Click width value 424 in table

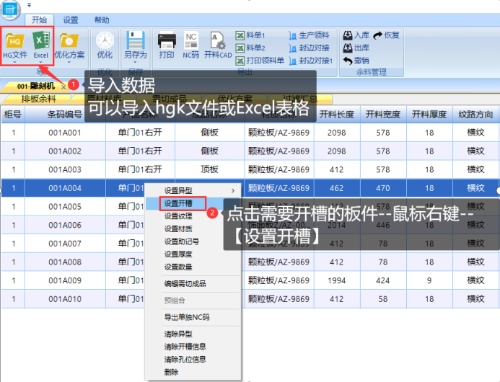point(383,280)
